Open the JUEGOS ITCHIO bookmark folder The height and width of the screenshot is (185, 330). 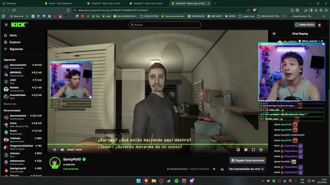[150, 16]
